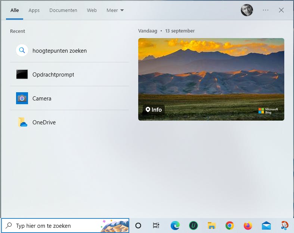Switch to the Apps tab
This screenshot has width=294, height=233.
34,10
